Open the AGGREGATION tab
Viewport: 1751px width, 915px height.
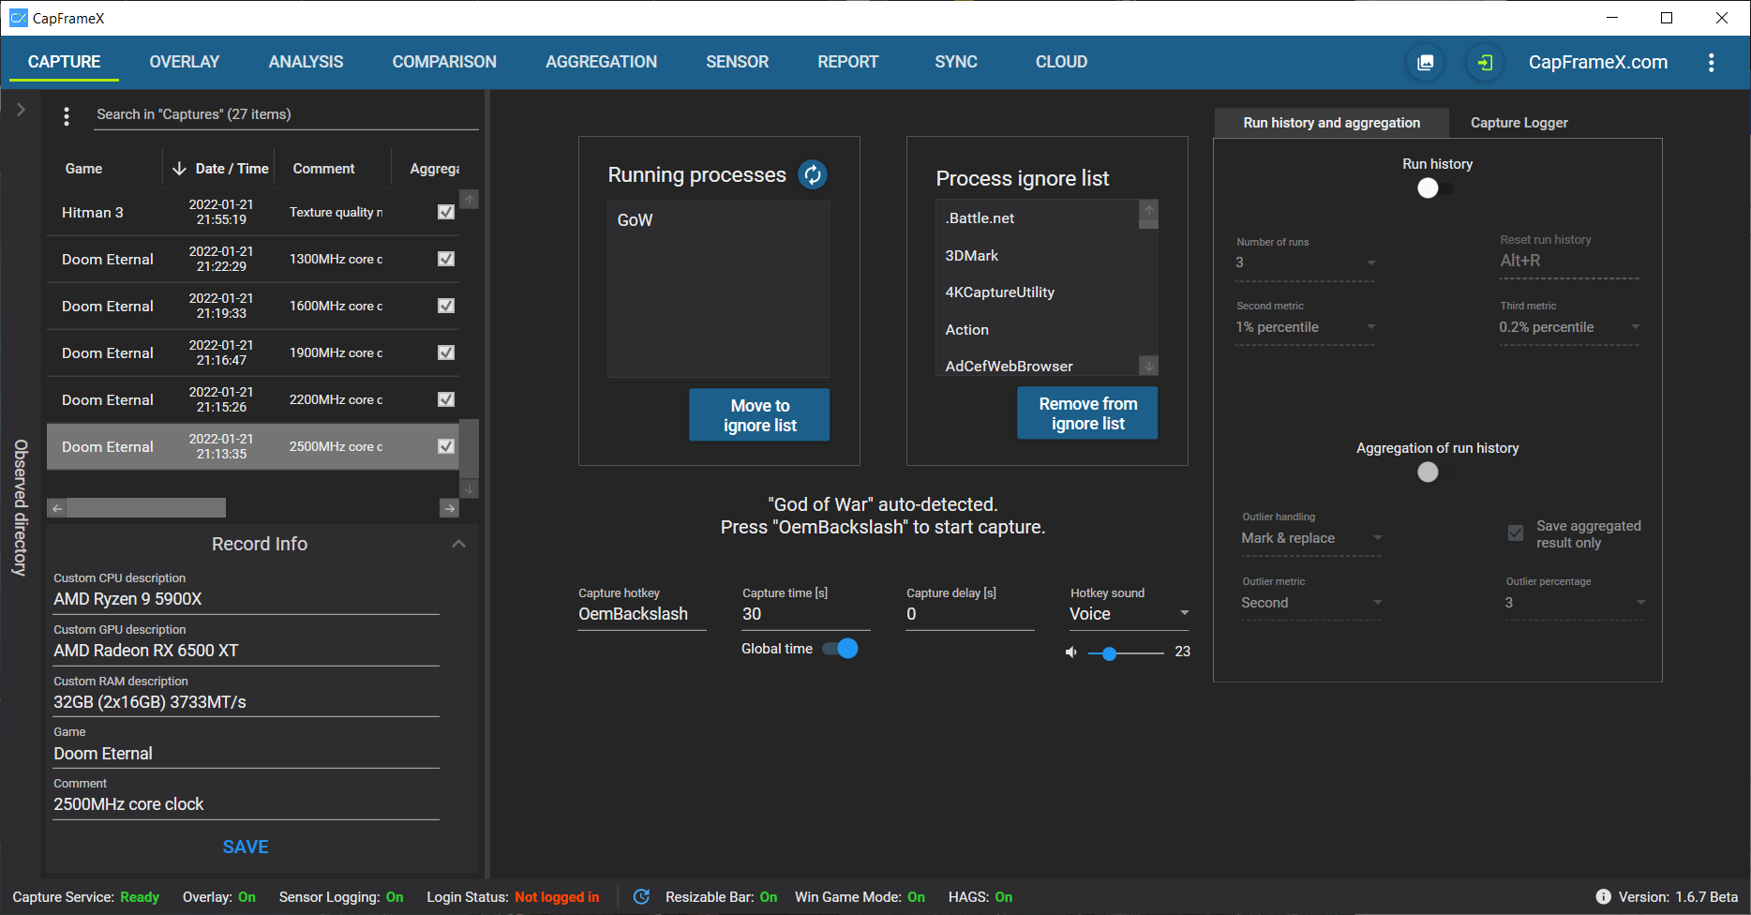(x=602, y=62)
